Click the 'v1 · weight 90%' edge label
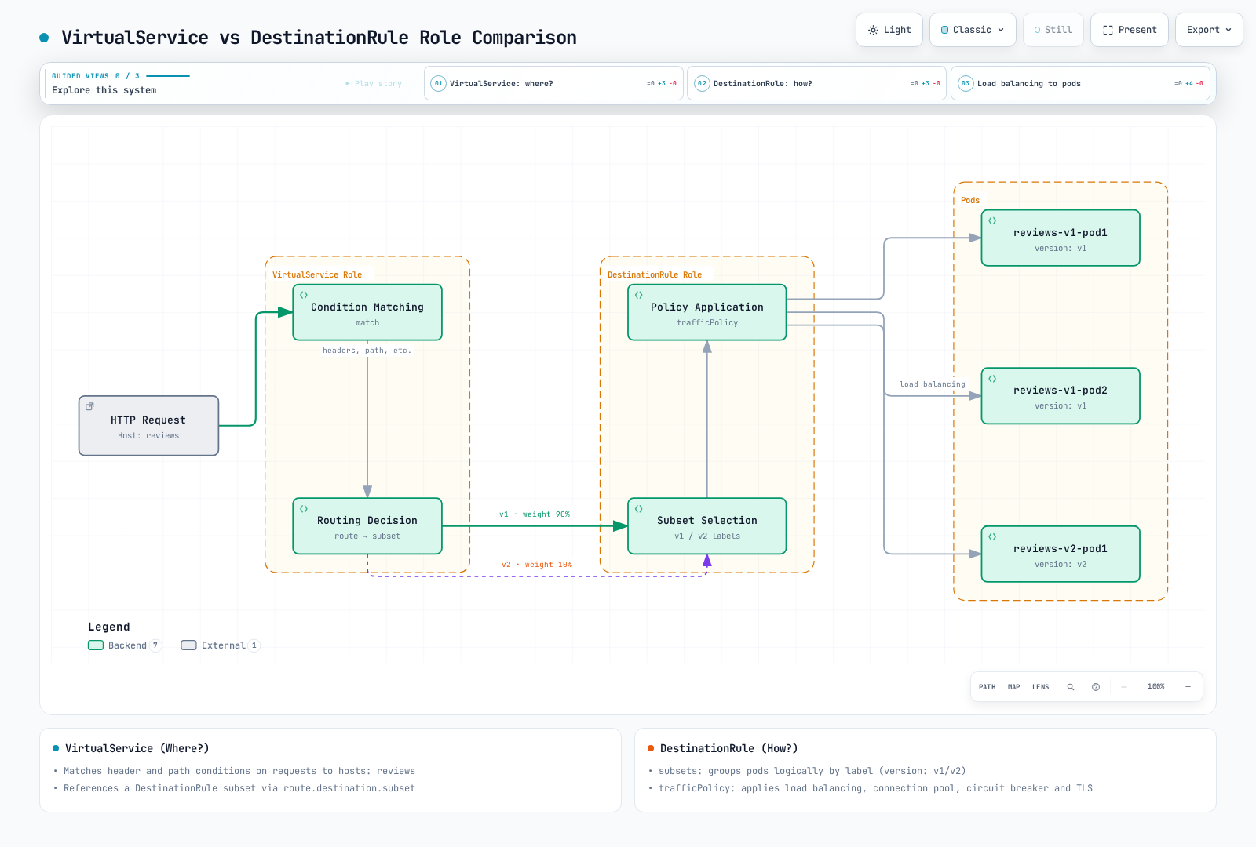1256x847 pixels. [x=535, y=514]
